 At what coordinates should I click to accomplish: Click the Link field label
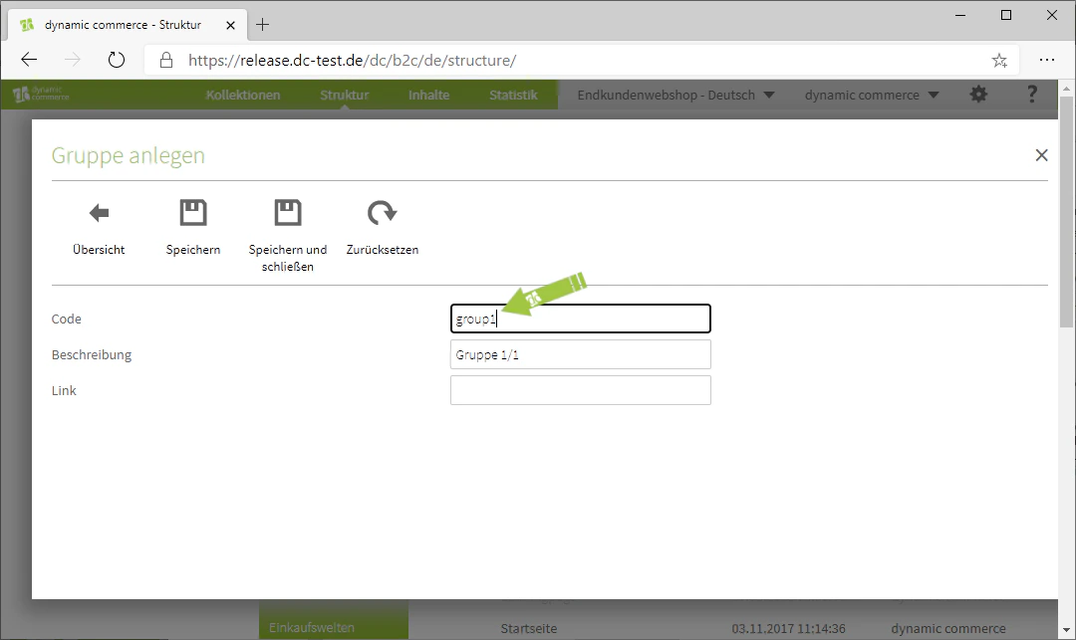click(x=64, y=390)
